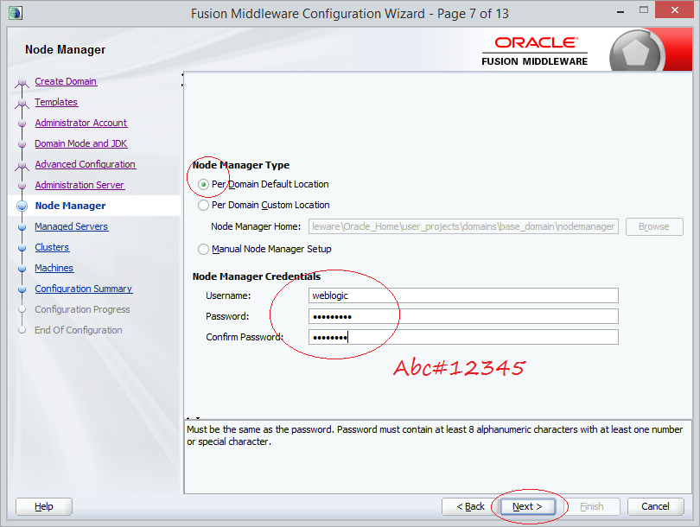Click the End Of Configuration step label
Viewport: 700px width, 527px height.
point(79,330)
